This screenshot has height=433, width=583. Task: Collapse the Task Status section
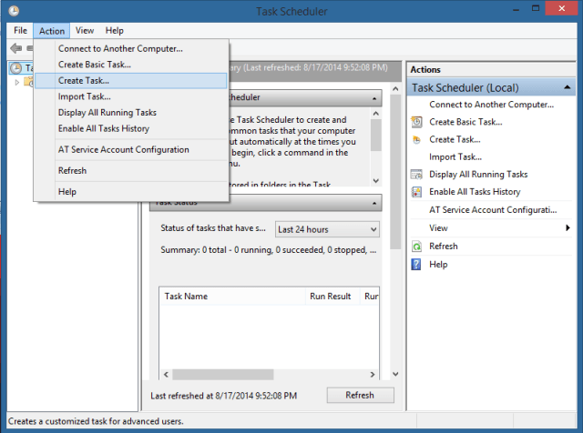(x=374, y=204)
